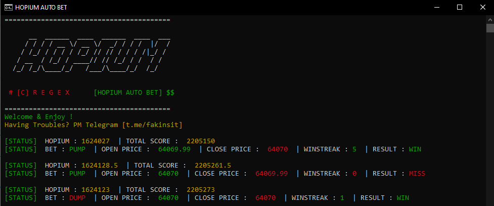Click the console icon in the title bar
494x206 pixels.
pos(8,7)
